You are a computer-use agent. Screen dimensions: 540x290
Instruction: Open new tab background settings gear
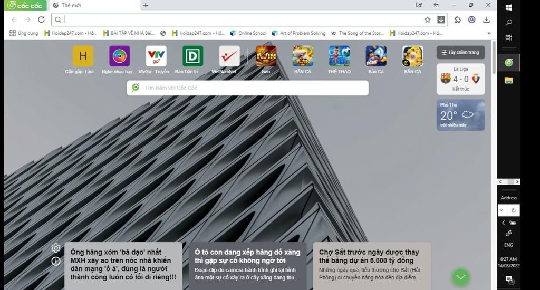click(x=56, y=248)
